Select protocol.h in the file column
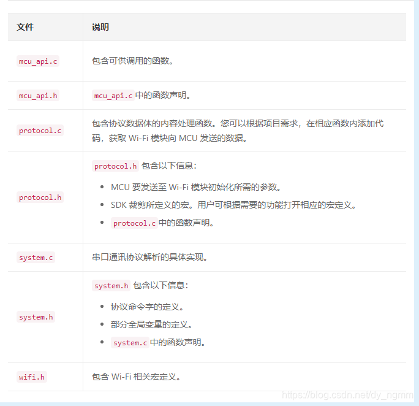Screen dimensions: 419x406 tap(40, 197)
